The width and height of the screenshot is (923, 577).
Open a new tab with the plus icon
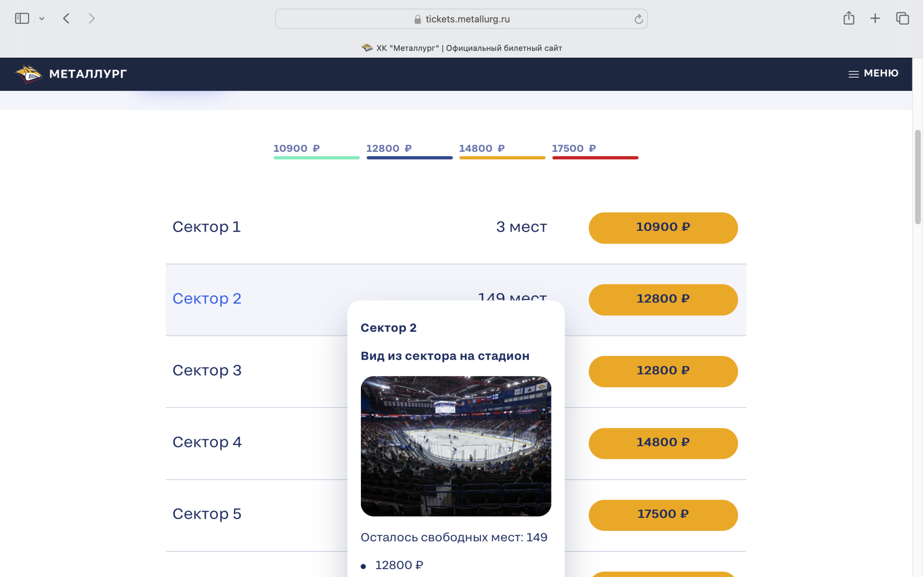coord(875,18)
